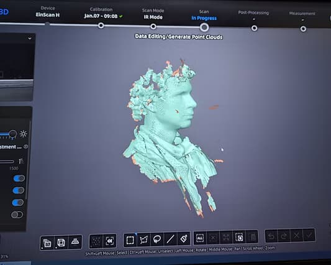Switch off the topmost blue toggle under 1500
The image size is (331, 265).
[19, 179]
